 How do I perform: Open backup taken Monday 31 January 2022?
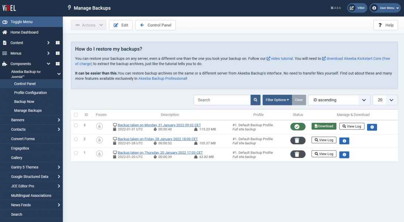pos(159,125)
